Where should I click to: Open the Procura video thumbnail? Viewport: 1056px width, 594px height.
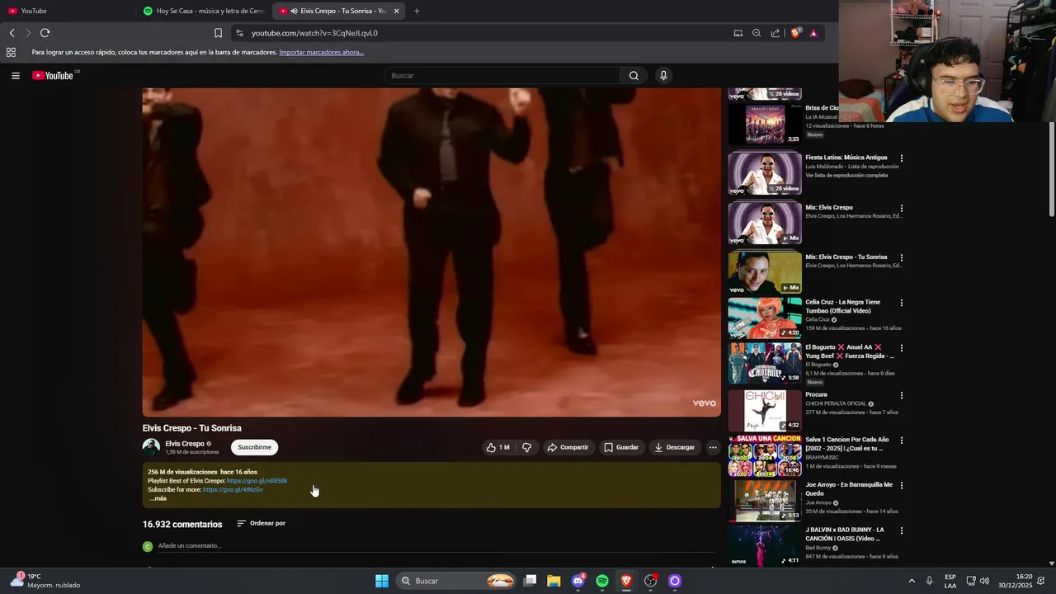tap(765, 410)
